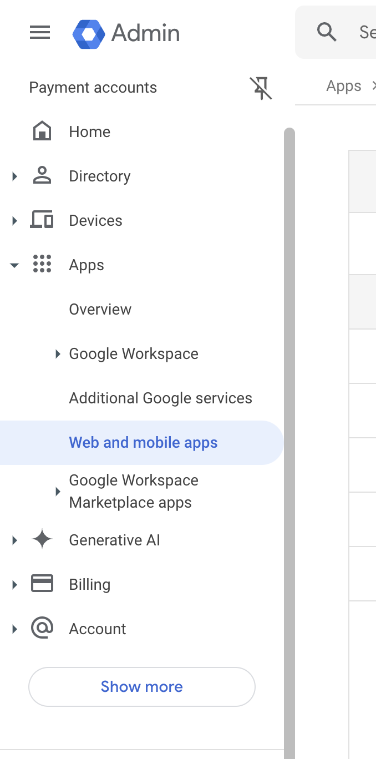Open Account menu item

point(98,629)
